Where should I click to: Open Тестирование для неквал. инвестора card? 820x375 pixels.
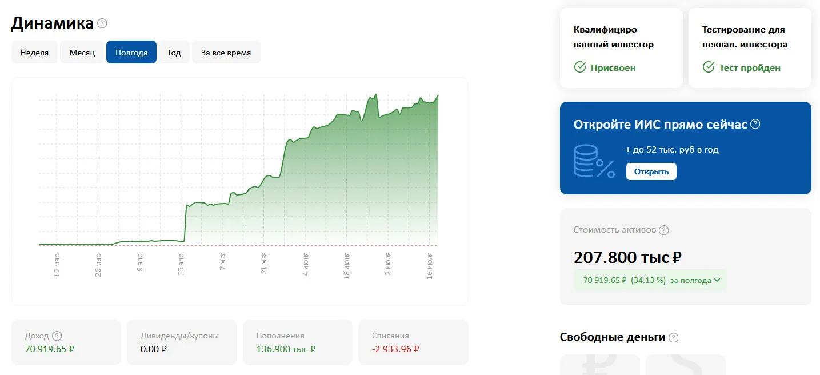(x=750, y=48)
